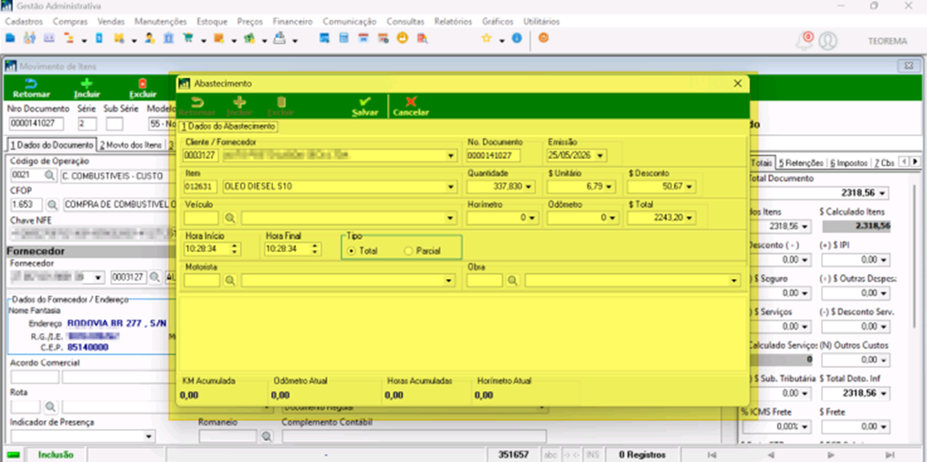Expand the Item OLEO DIESEL S10 dropdown
927x462 pixels.
451,186
